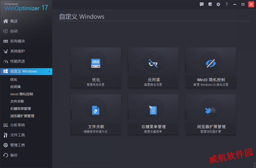Select 自动 in the sidebar menu
The width and height of the screenshot is (256, 168).
point(14,31)
